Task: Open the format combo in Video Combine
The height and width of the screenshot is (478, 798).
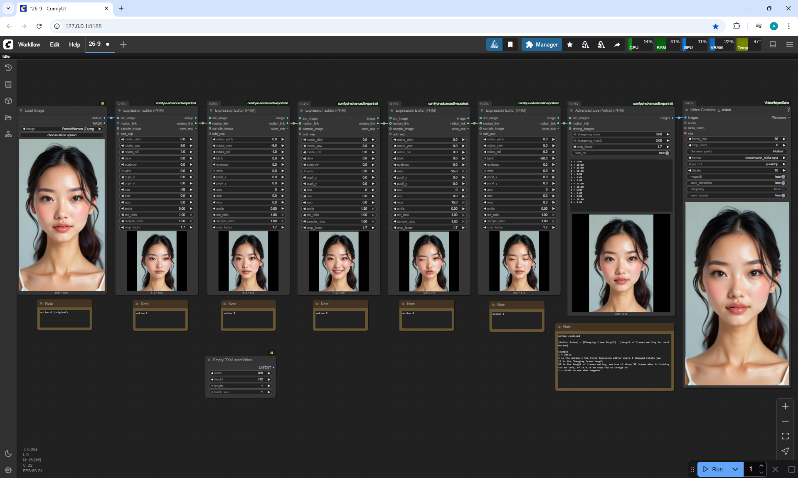Action: coord(737,158)
